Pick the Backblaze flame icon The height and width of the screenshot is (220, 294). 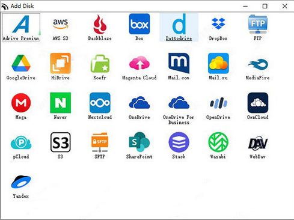[100, 24]
